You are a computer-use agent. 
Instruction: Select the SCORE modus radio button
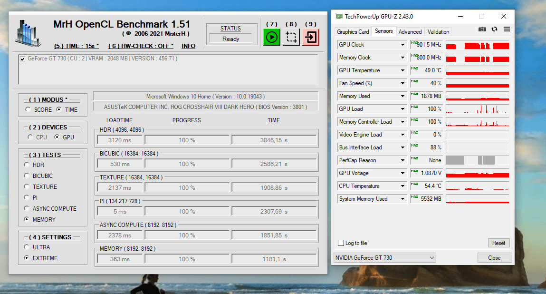tap(28, 109)
